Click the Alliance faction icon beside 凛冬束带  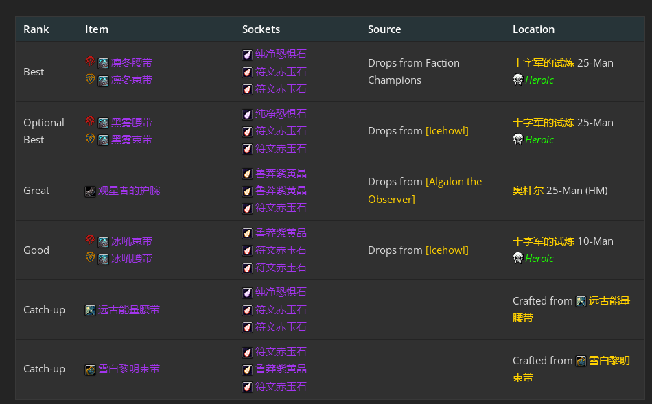click(x=90, y=80)
